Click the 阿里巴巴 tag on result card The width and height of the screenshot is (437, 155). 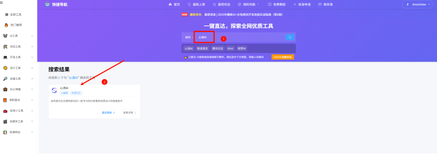pyautogui.click(x=76, y=93)
